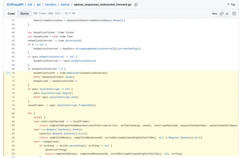This screenshot has height=158, width=242.
Task: Select line number 90
Action: coord(13,154)
